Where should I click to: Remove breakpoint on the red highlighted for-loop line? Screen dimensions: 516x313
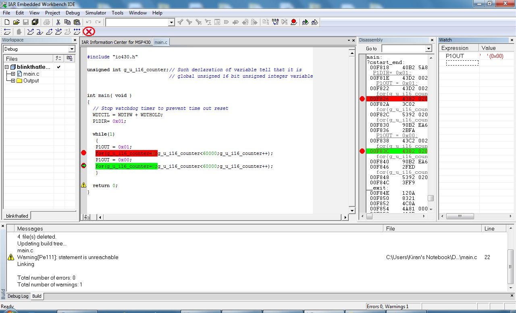pos(83,153)
